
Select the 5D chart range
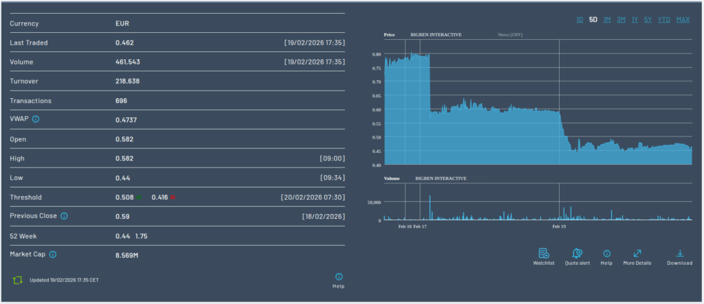[x=593, y=20]
